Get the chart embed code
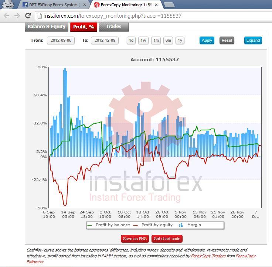This screenshot has height=267, width=272. pos(167,239)
